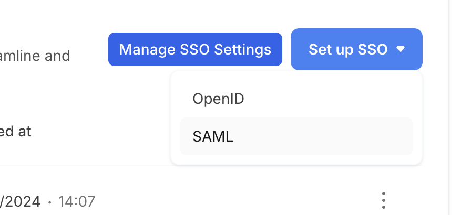The width and height of the screenshot is (471, 215).
Task: Click the partial date ending in /2024
Action: tap(21, 201)
